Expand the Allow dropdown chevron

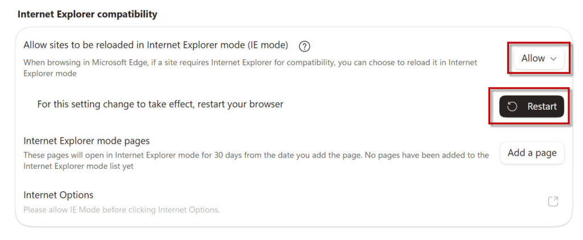(x=553, y=59)
